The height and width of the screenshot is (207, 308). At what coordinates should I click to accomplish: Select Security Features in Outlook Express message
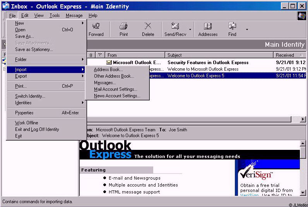pyautogui.click(x=197, y=63)
